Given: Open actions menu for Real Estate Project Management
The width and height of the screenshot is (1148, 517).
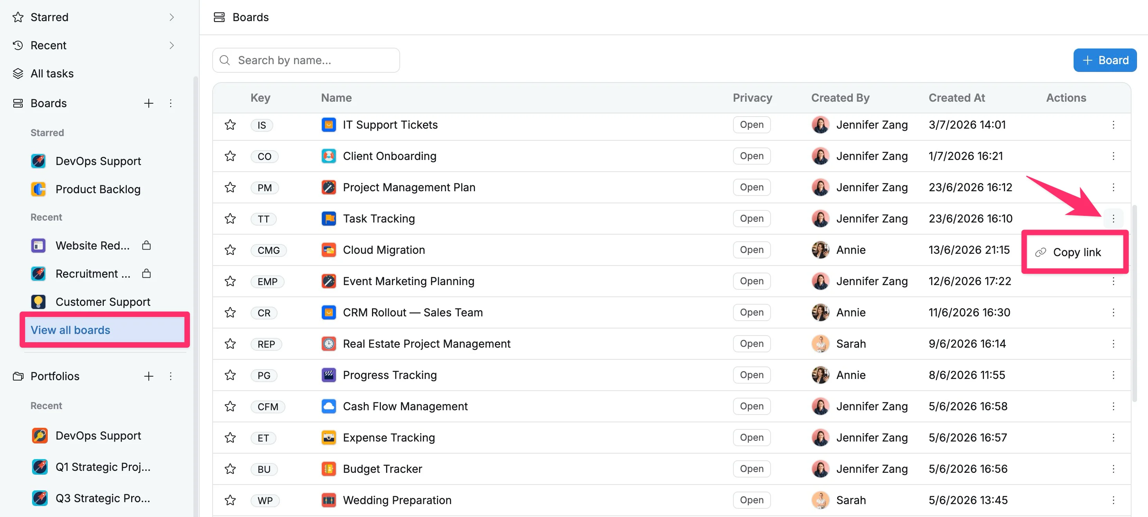Looking at the screenshot, I should click(x=1113, y=344).
